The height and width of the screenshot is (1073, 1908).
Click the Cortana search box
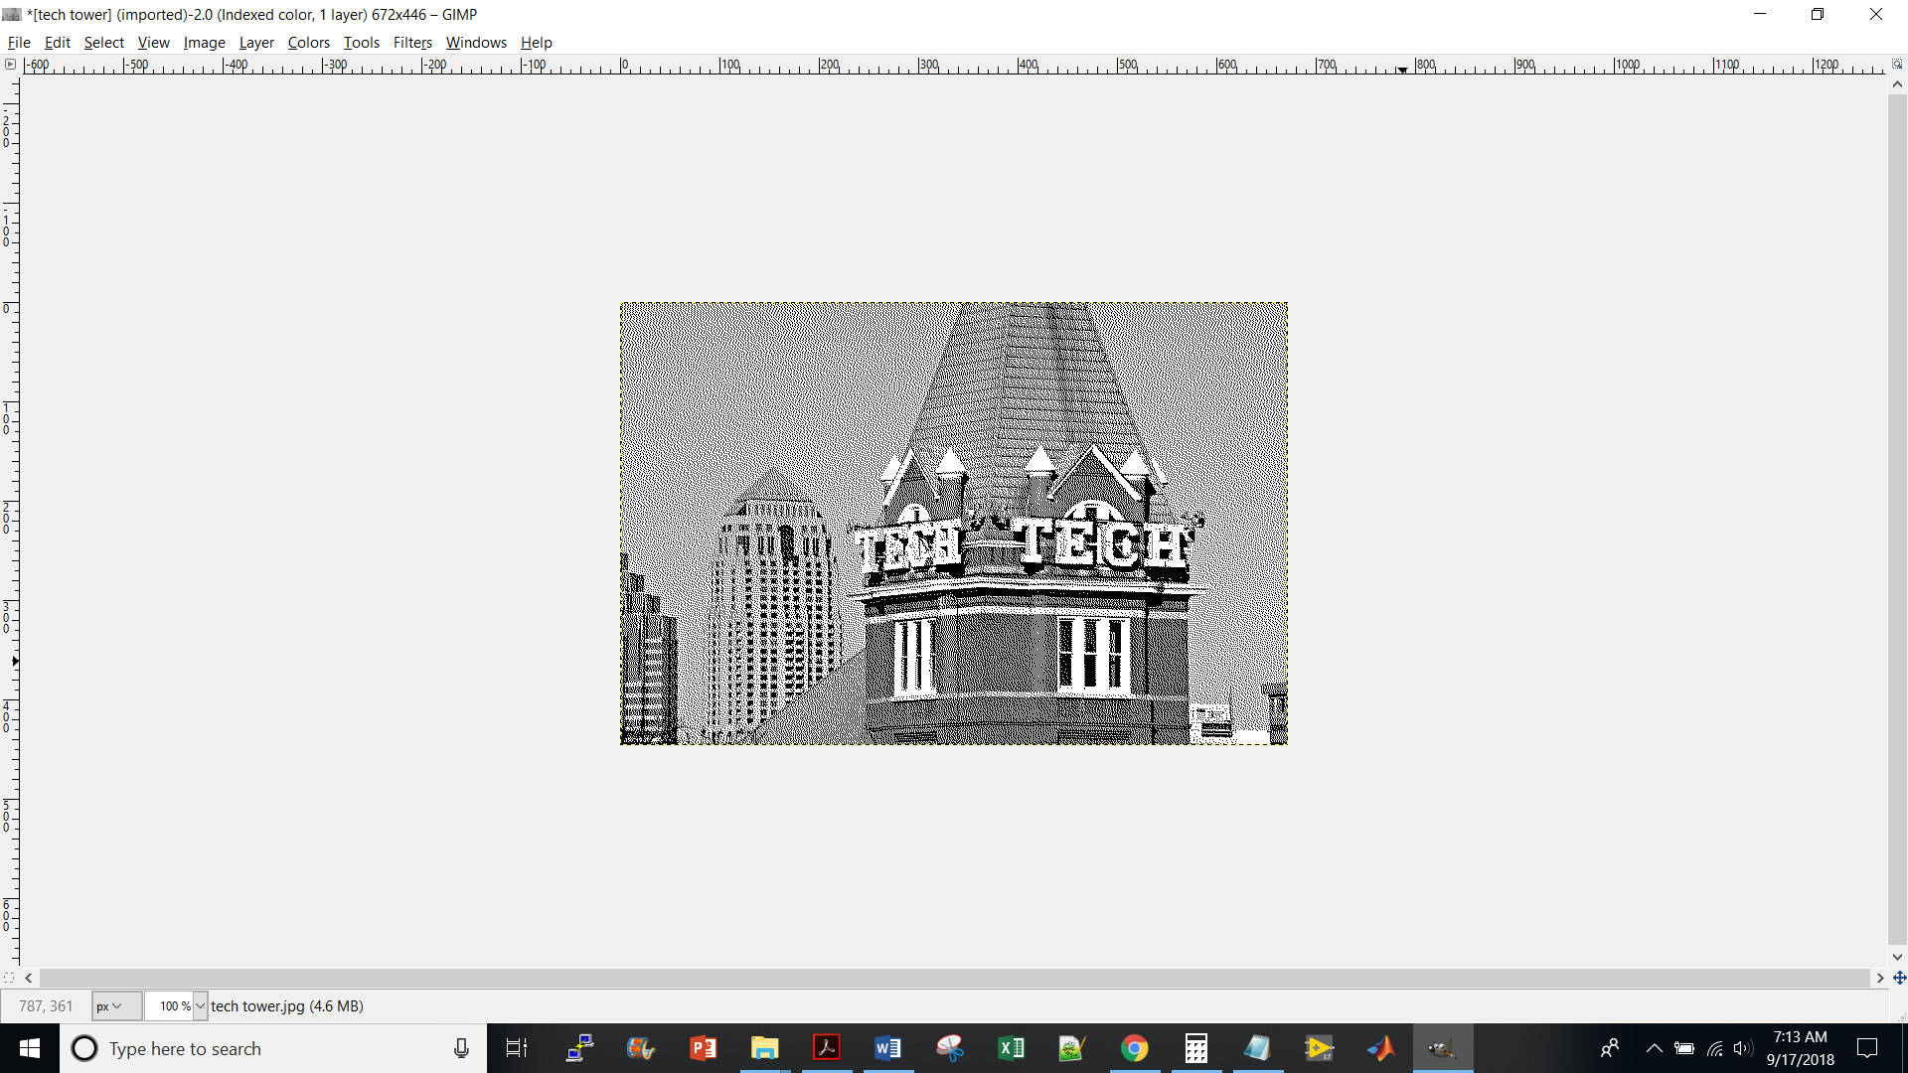point(273,1048)
